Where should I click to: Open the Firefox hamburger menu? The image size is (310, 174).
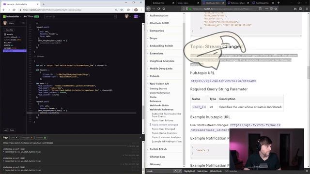[307, 9]
